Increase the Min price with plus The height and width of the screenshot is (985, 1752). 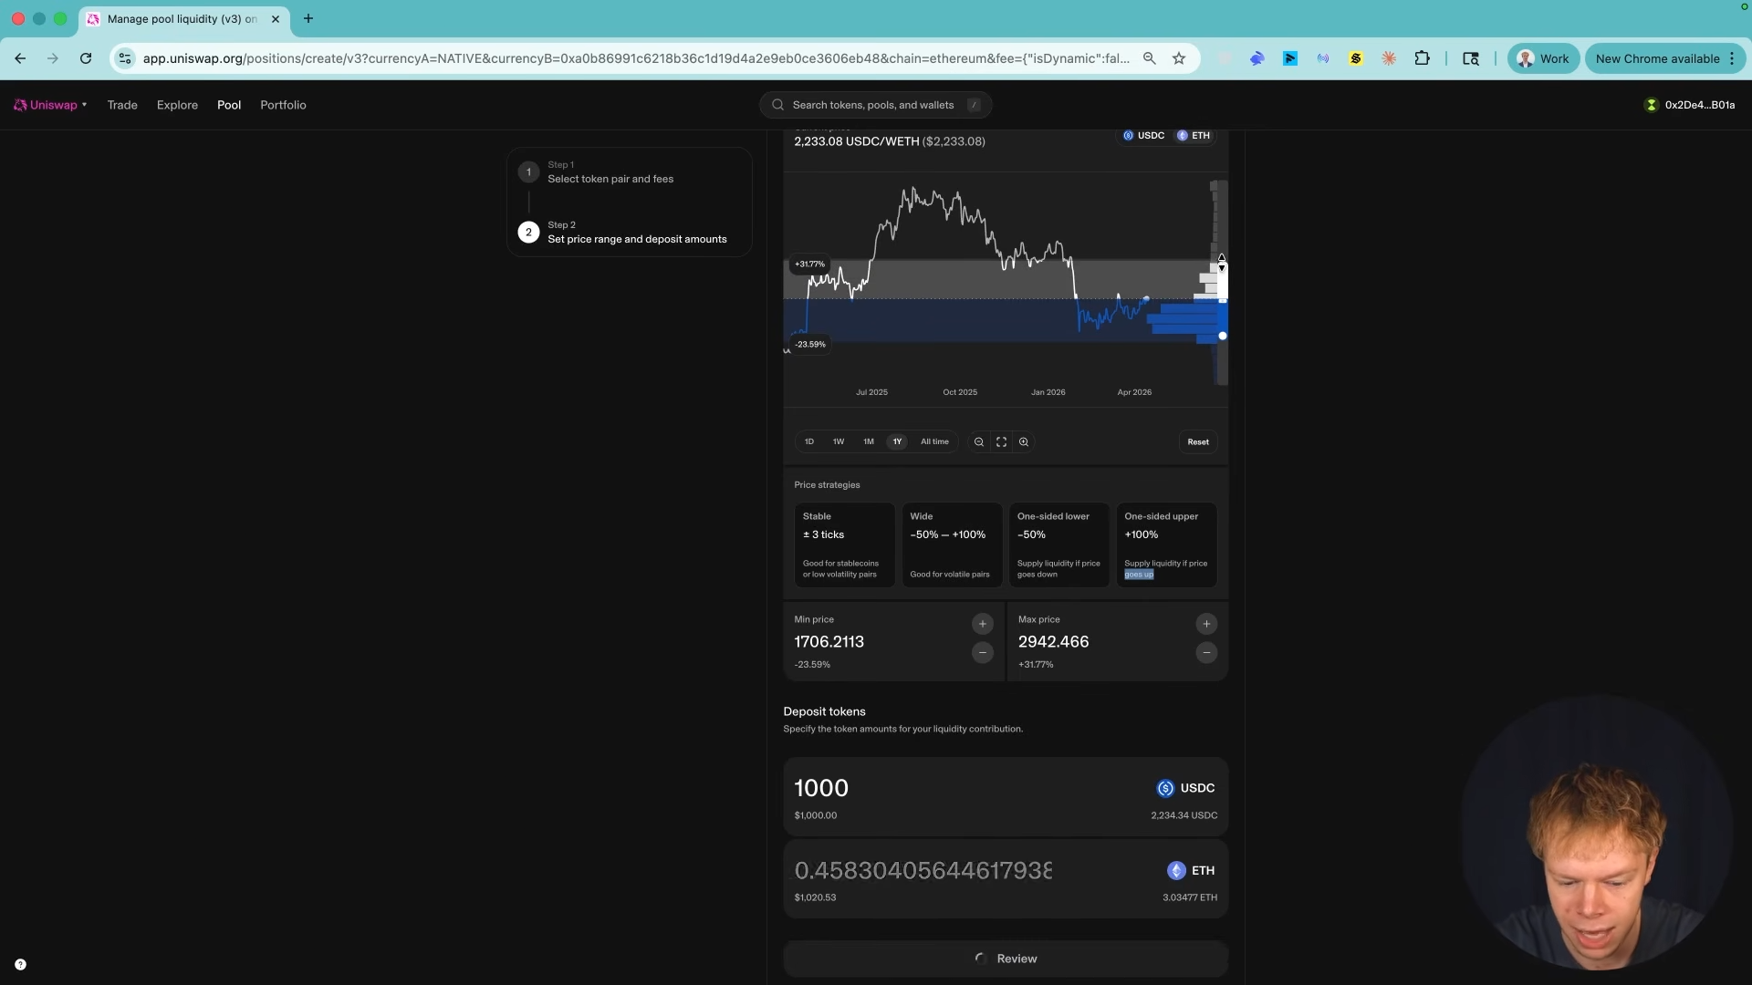coord(983,624)
